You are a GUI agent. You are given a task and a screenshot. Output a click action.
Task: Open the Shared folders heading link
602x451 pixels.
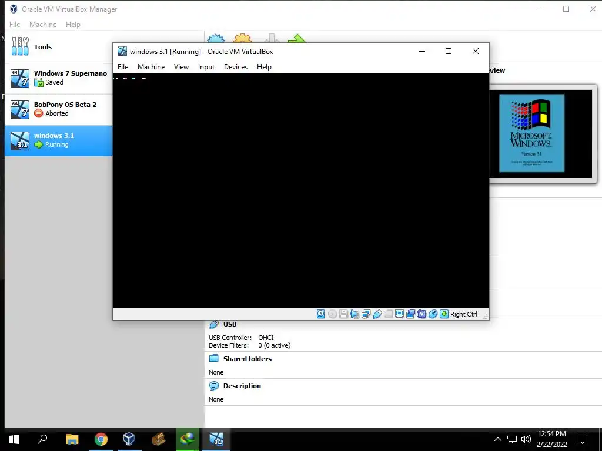tap(248, 359)
